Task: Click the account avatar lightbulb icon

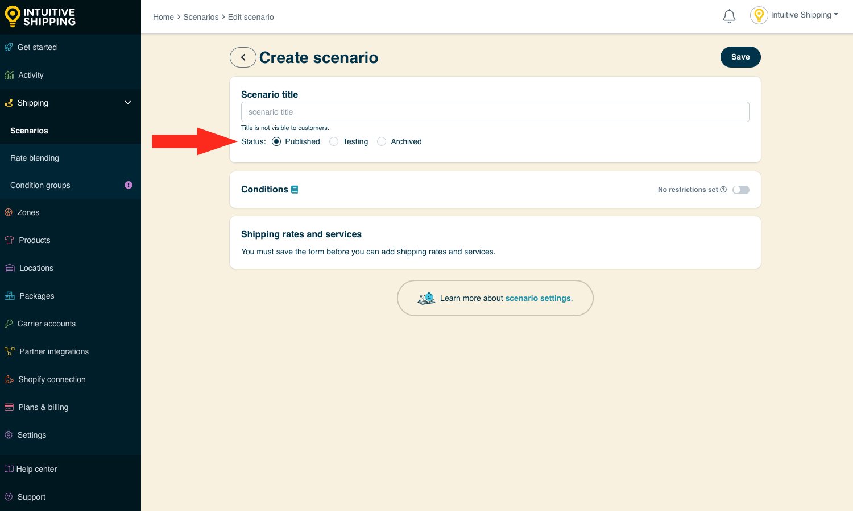Action: pyautogui.click(x=759, y=15)
